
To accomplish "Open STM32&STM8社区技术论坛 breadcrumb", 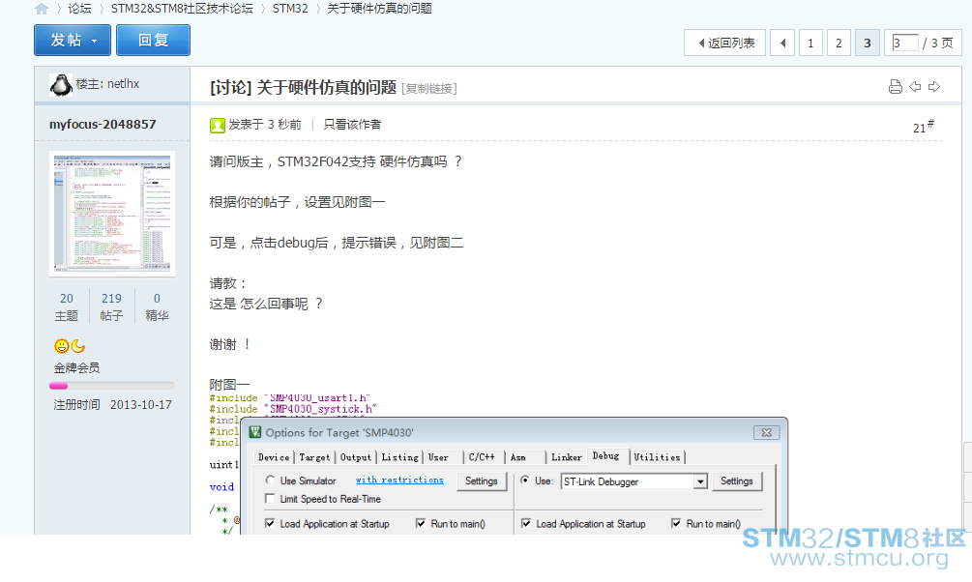I will (x=182, y=9).
